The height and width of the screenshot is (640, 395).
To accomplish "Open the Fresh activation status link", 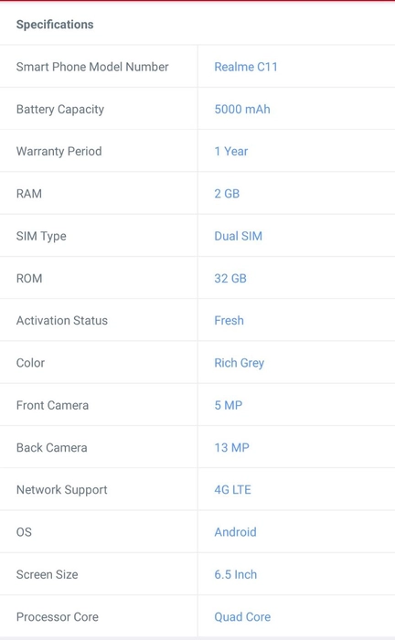I will click(229, 320).
